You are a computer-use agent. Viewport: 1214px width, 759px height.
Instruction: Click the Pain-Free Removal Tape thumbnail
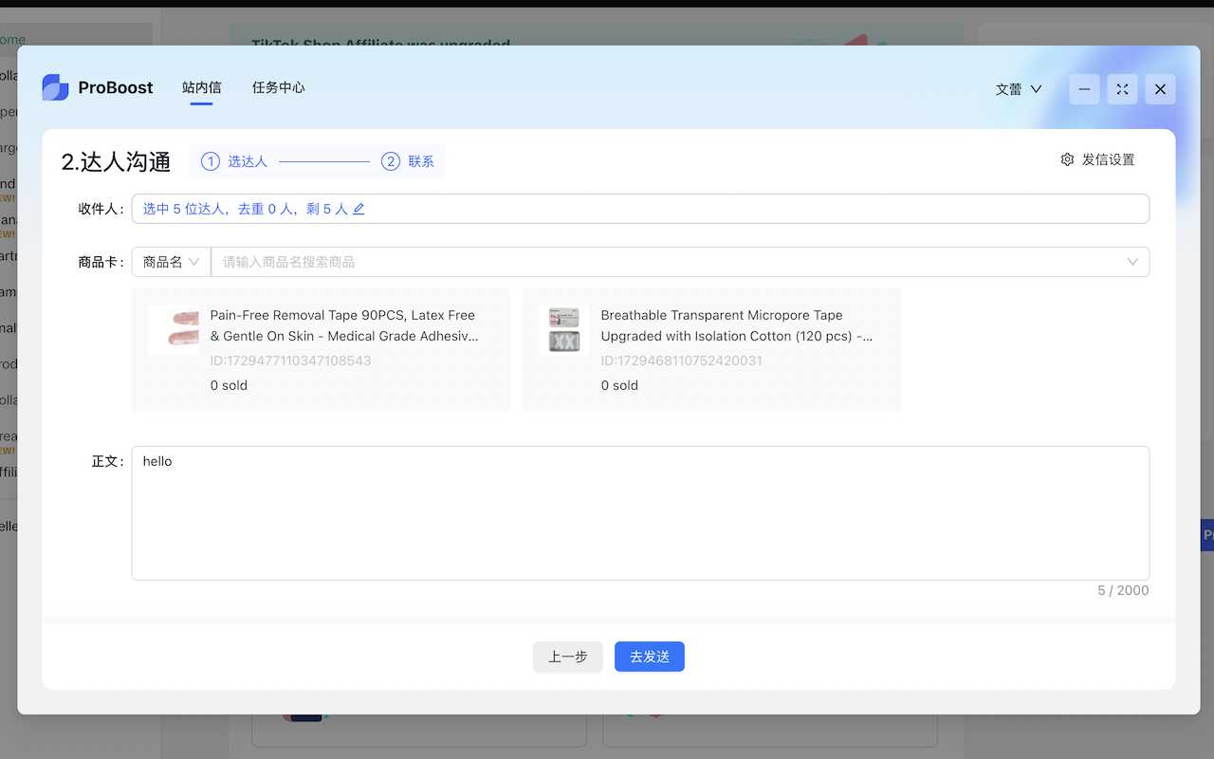coord(174,329)
